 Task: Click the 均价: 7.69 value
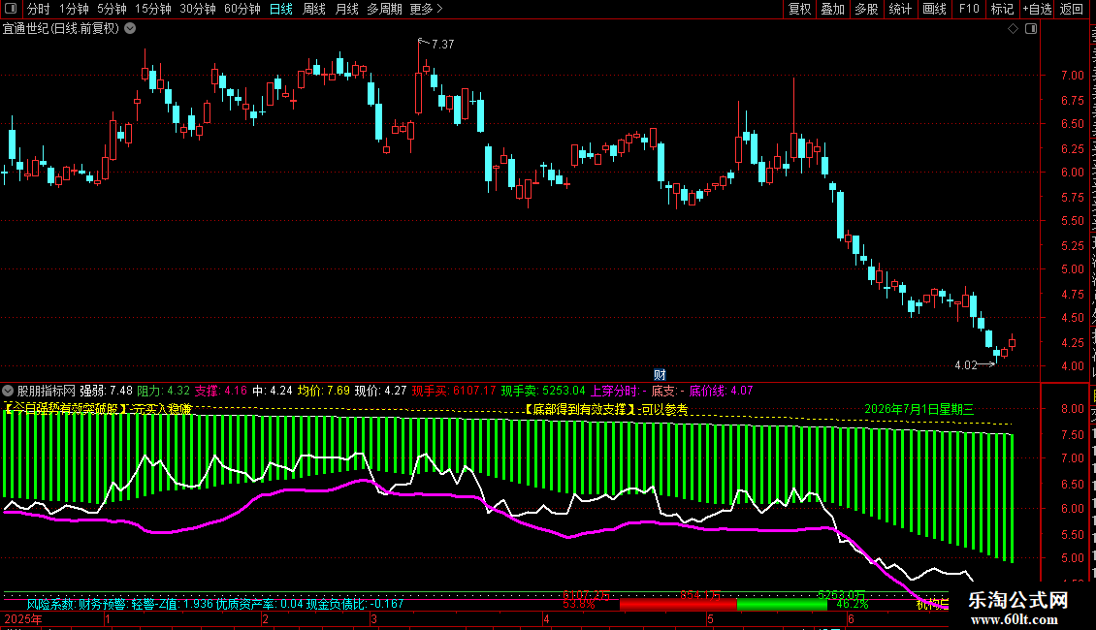coord(324,391)
